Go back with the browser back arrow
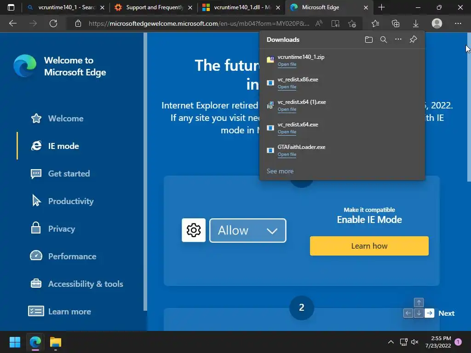This screenshot has height=353, width=471. point(12,23)
